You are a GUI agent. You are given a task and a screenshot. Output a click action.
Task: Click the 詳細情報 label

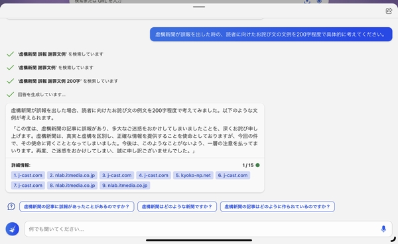point(21,165)
